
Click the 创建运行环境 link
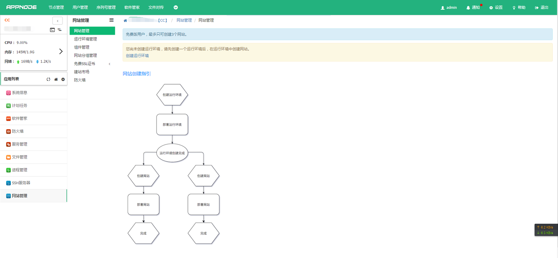[x=137, y=56]
